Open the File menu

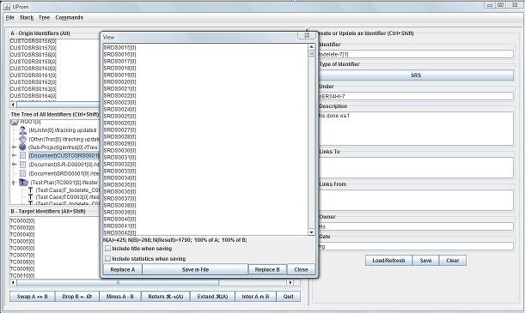click(x=10, y=18)
